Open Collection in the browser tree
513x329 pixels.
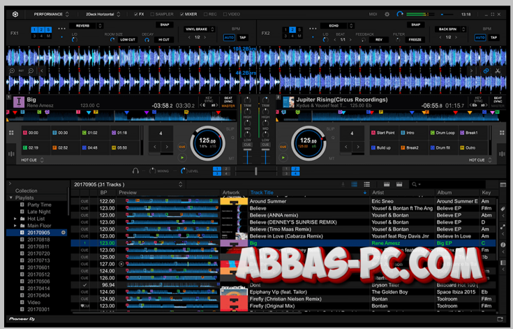pos(27,191)
